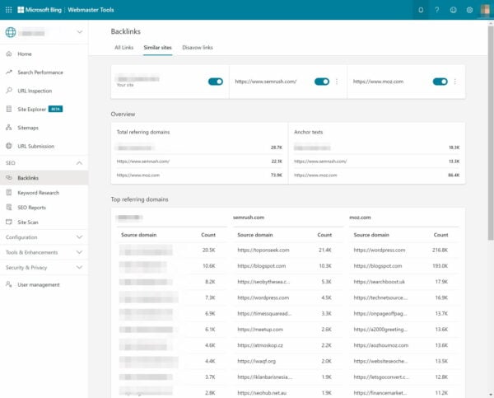Click the Sitemaps sidebar icon
The width and height of the screenshot is (494, 398).
click(x=9, y=128)
